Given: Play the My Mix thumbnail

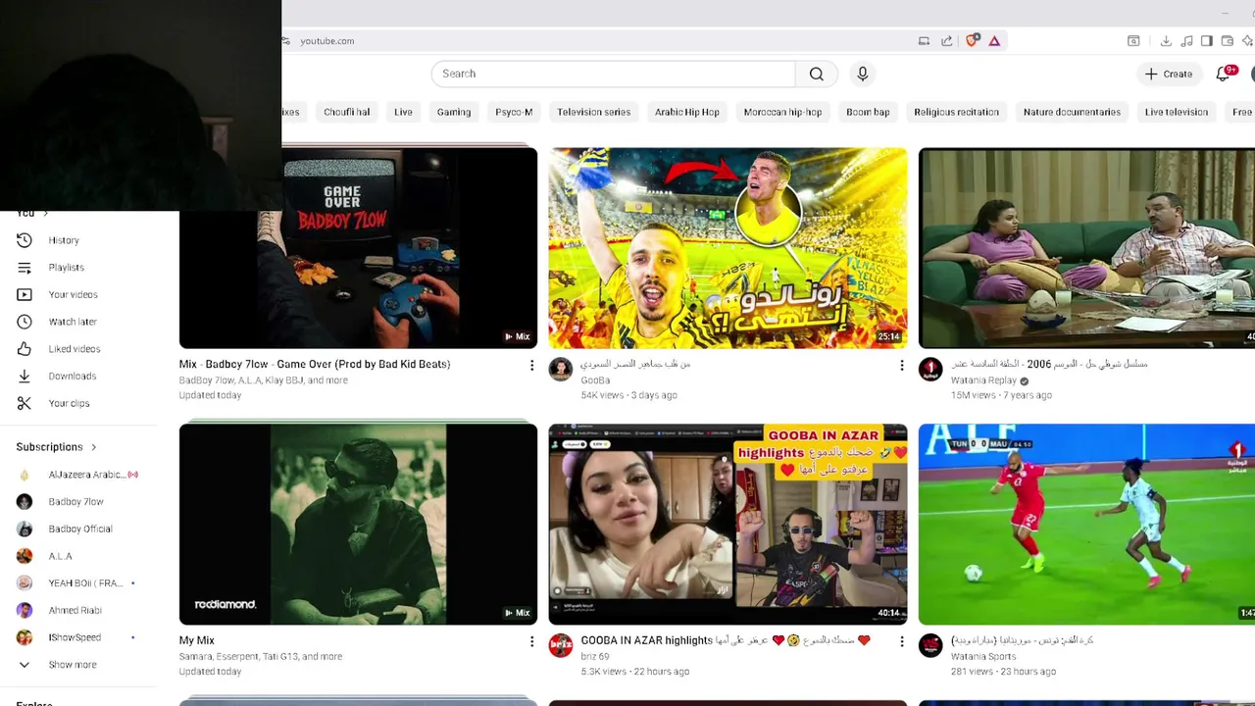Looking at the screenshot, I should [358, 525].
